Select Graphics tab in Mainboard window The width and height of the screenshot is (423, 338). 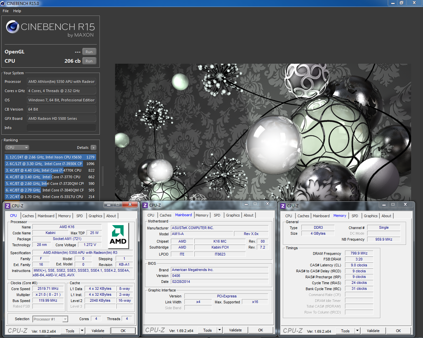click(233, 215)
